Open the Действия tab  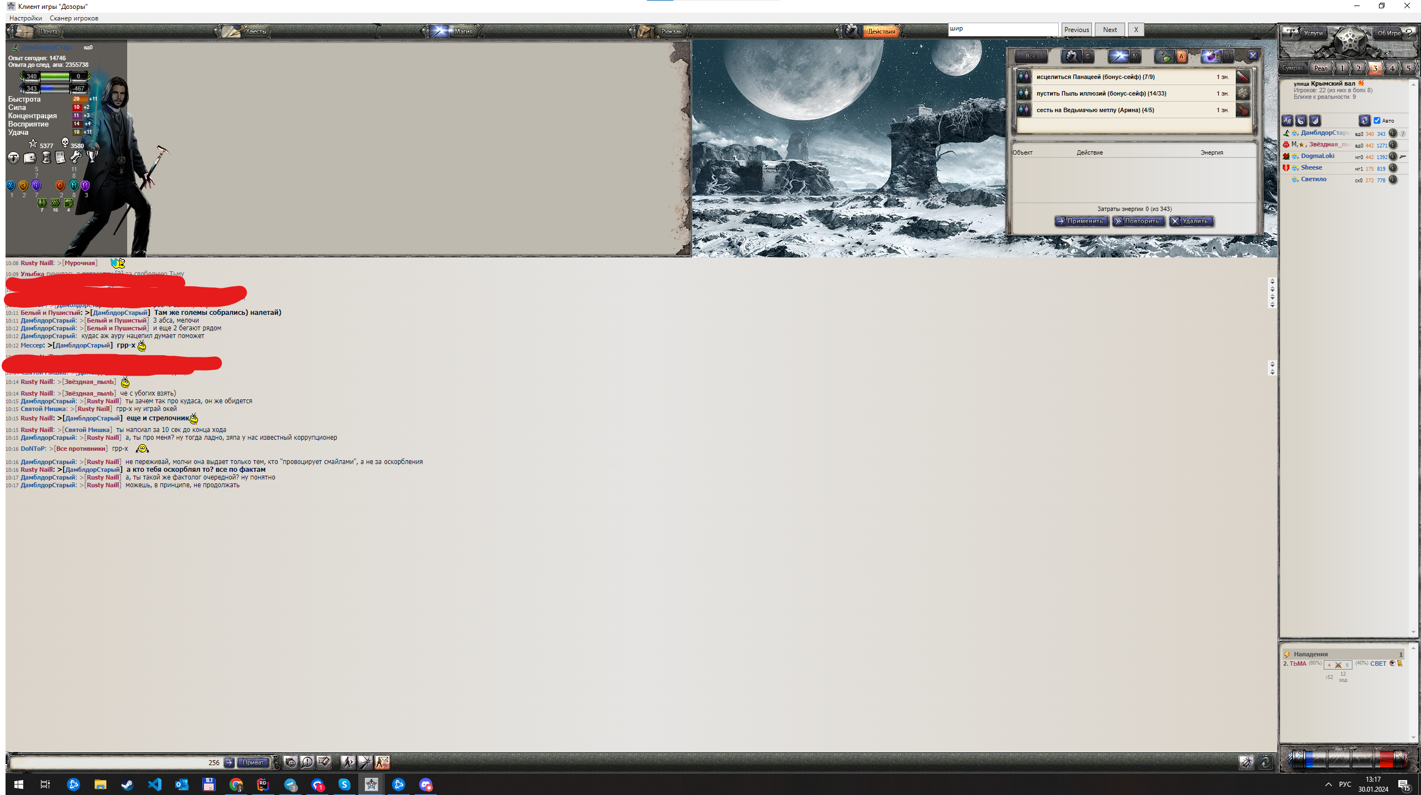point(872,31)
